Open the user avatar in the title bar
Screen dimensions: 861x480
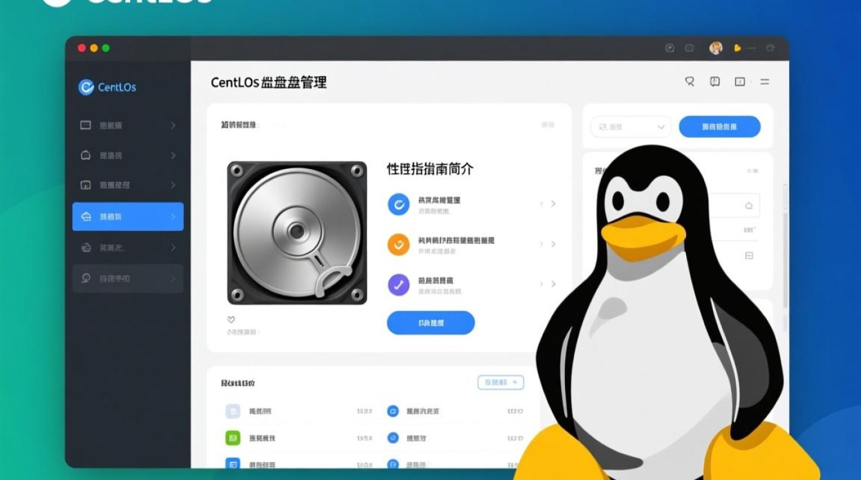coord(716,48)
